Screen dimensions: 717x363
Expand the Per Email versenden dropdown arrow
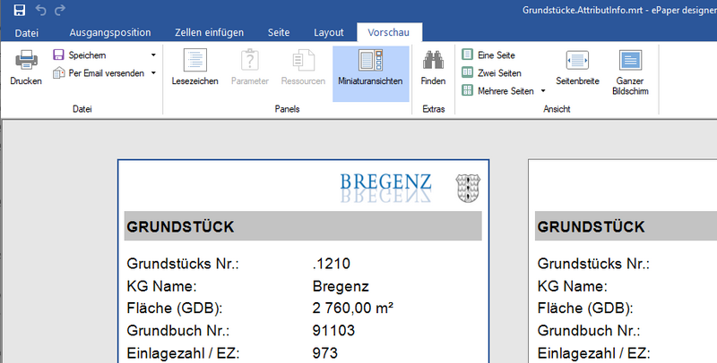153,73
